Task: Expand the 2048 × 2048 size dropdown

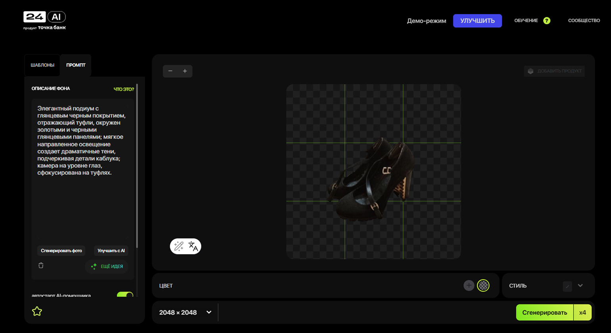Action: pos(209,312)
